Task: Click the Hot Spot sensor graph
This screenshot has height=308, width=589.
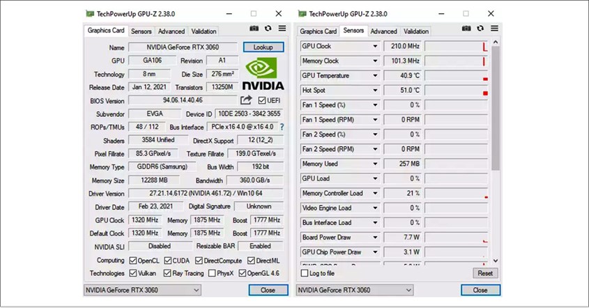Action: [457, 90]
